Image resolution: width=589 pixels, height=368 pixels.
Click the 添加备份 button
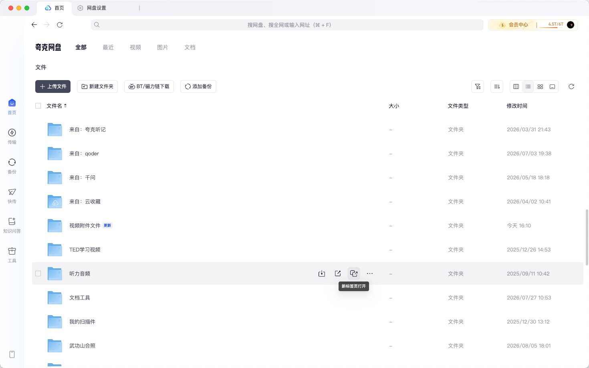(x=198, y=86)
